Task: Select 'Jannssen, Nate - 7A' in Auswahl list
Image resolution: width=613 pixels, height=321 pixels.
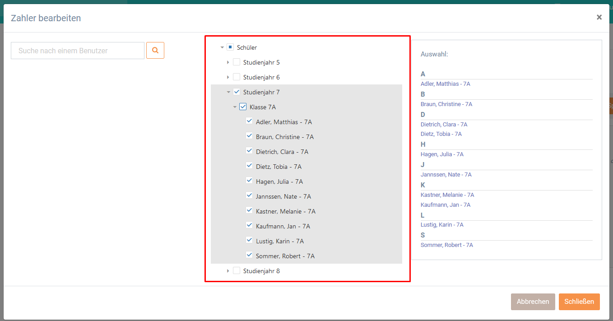Action: 446,175
